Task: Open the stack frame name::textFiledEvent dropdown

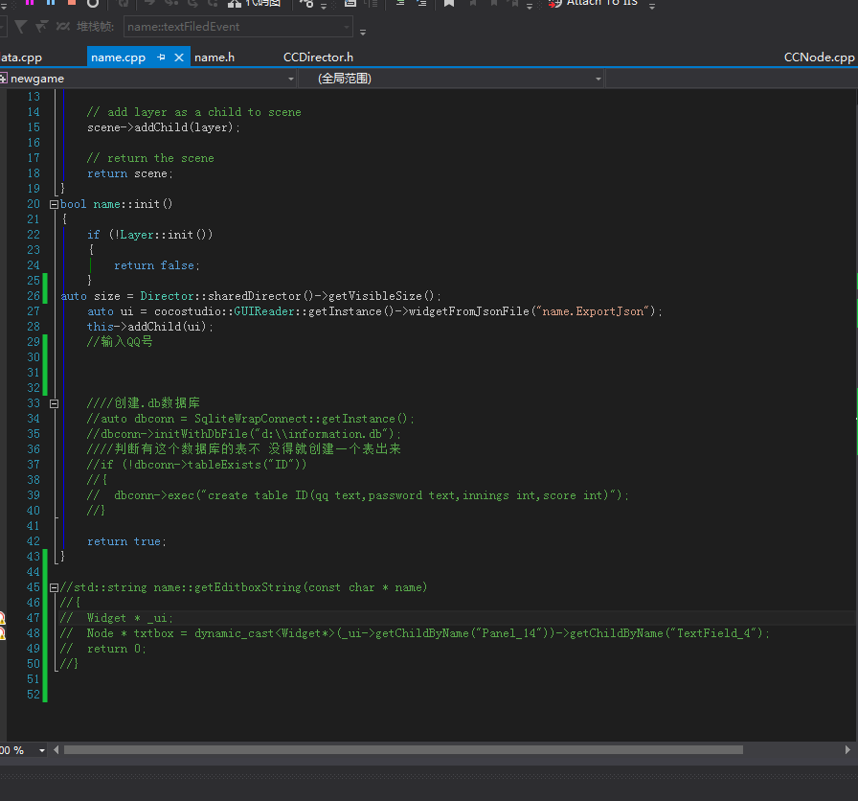Action: 346,27
